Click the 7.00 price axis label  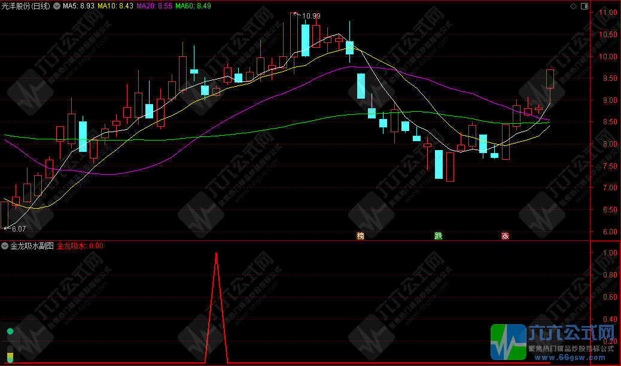point(610,188)
